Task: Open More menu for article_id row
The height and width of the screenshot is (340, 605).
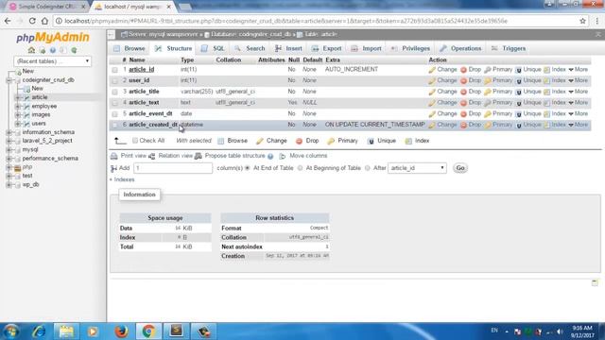Action: (x=578, y=69)
